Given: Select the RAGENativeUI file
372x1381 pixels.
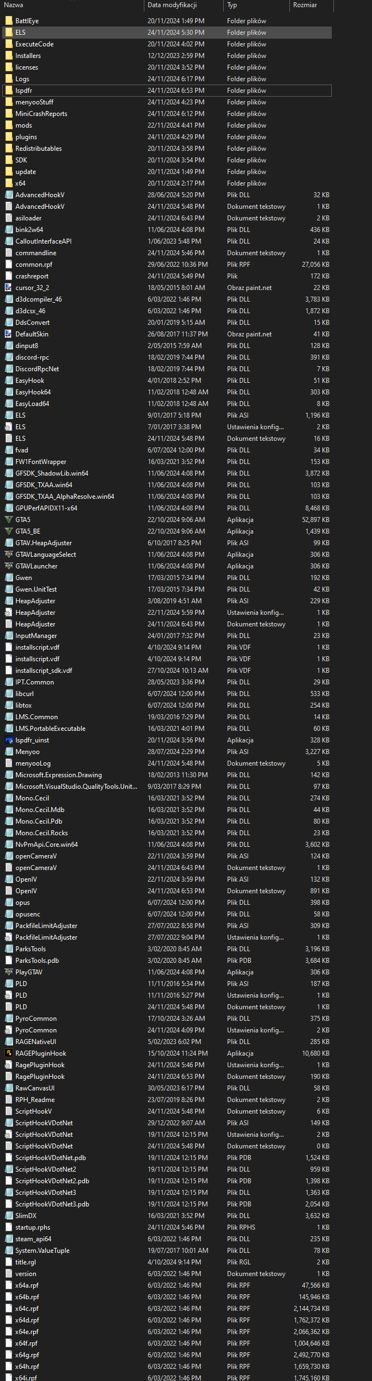Looking at the screenshot, I should click(167, 1042).
